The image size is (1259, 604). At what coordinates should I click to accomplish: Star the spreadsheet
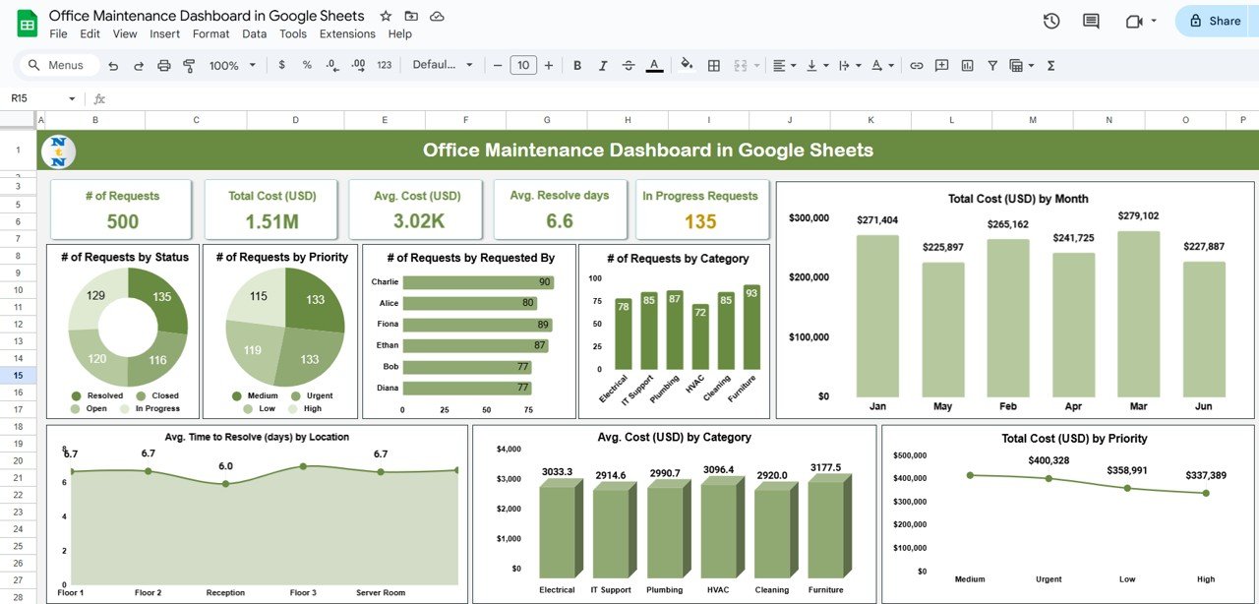click(x=385, y=16)
